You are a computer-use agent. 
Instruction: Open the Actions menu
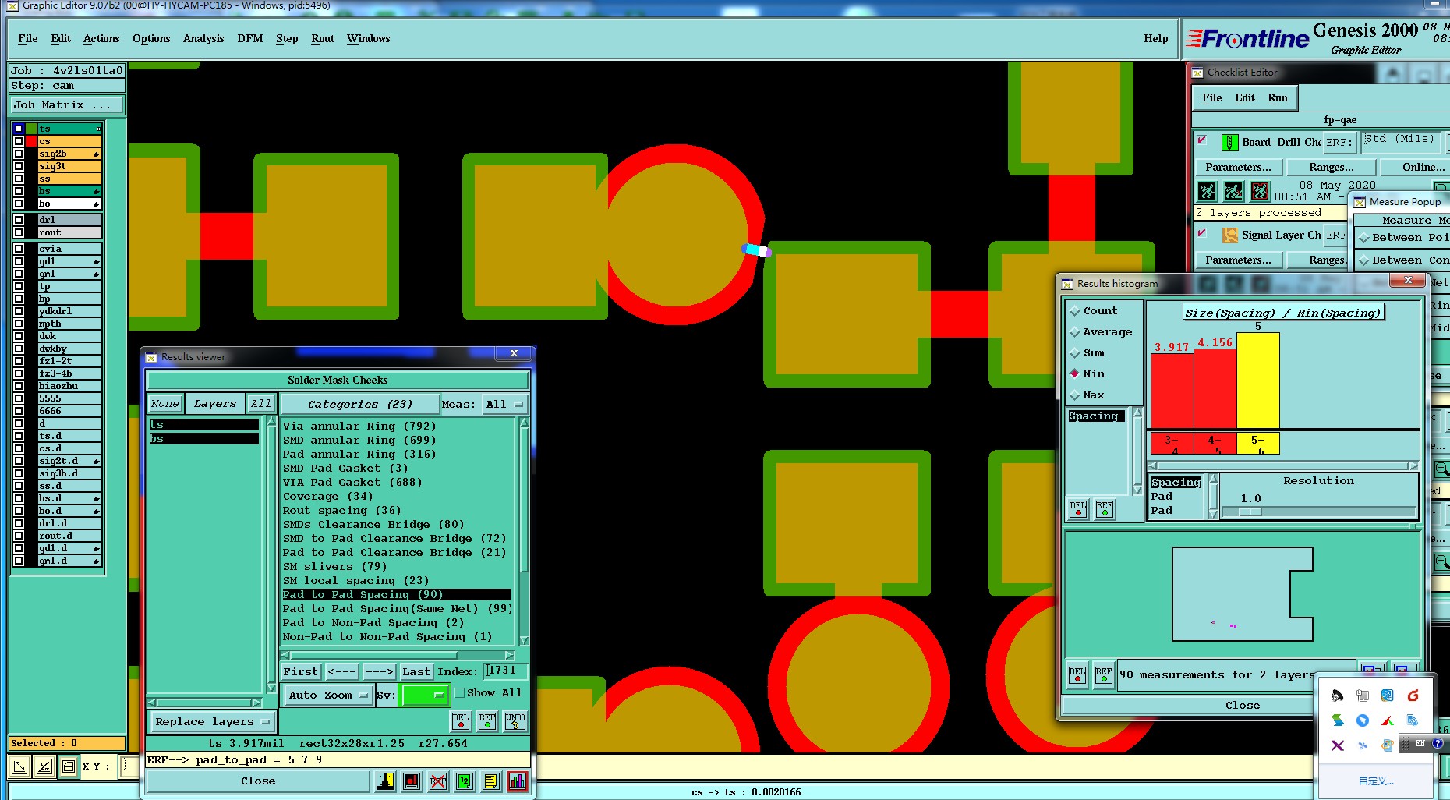pyautogui.click(x=101, y=38)
